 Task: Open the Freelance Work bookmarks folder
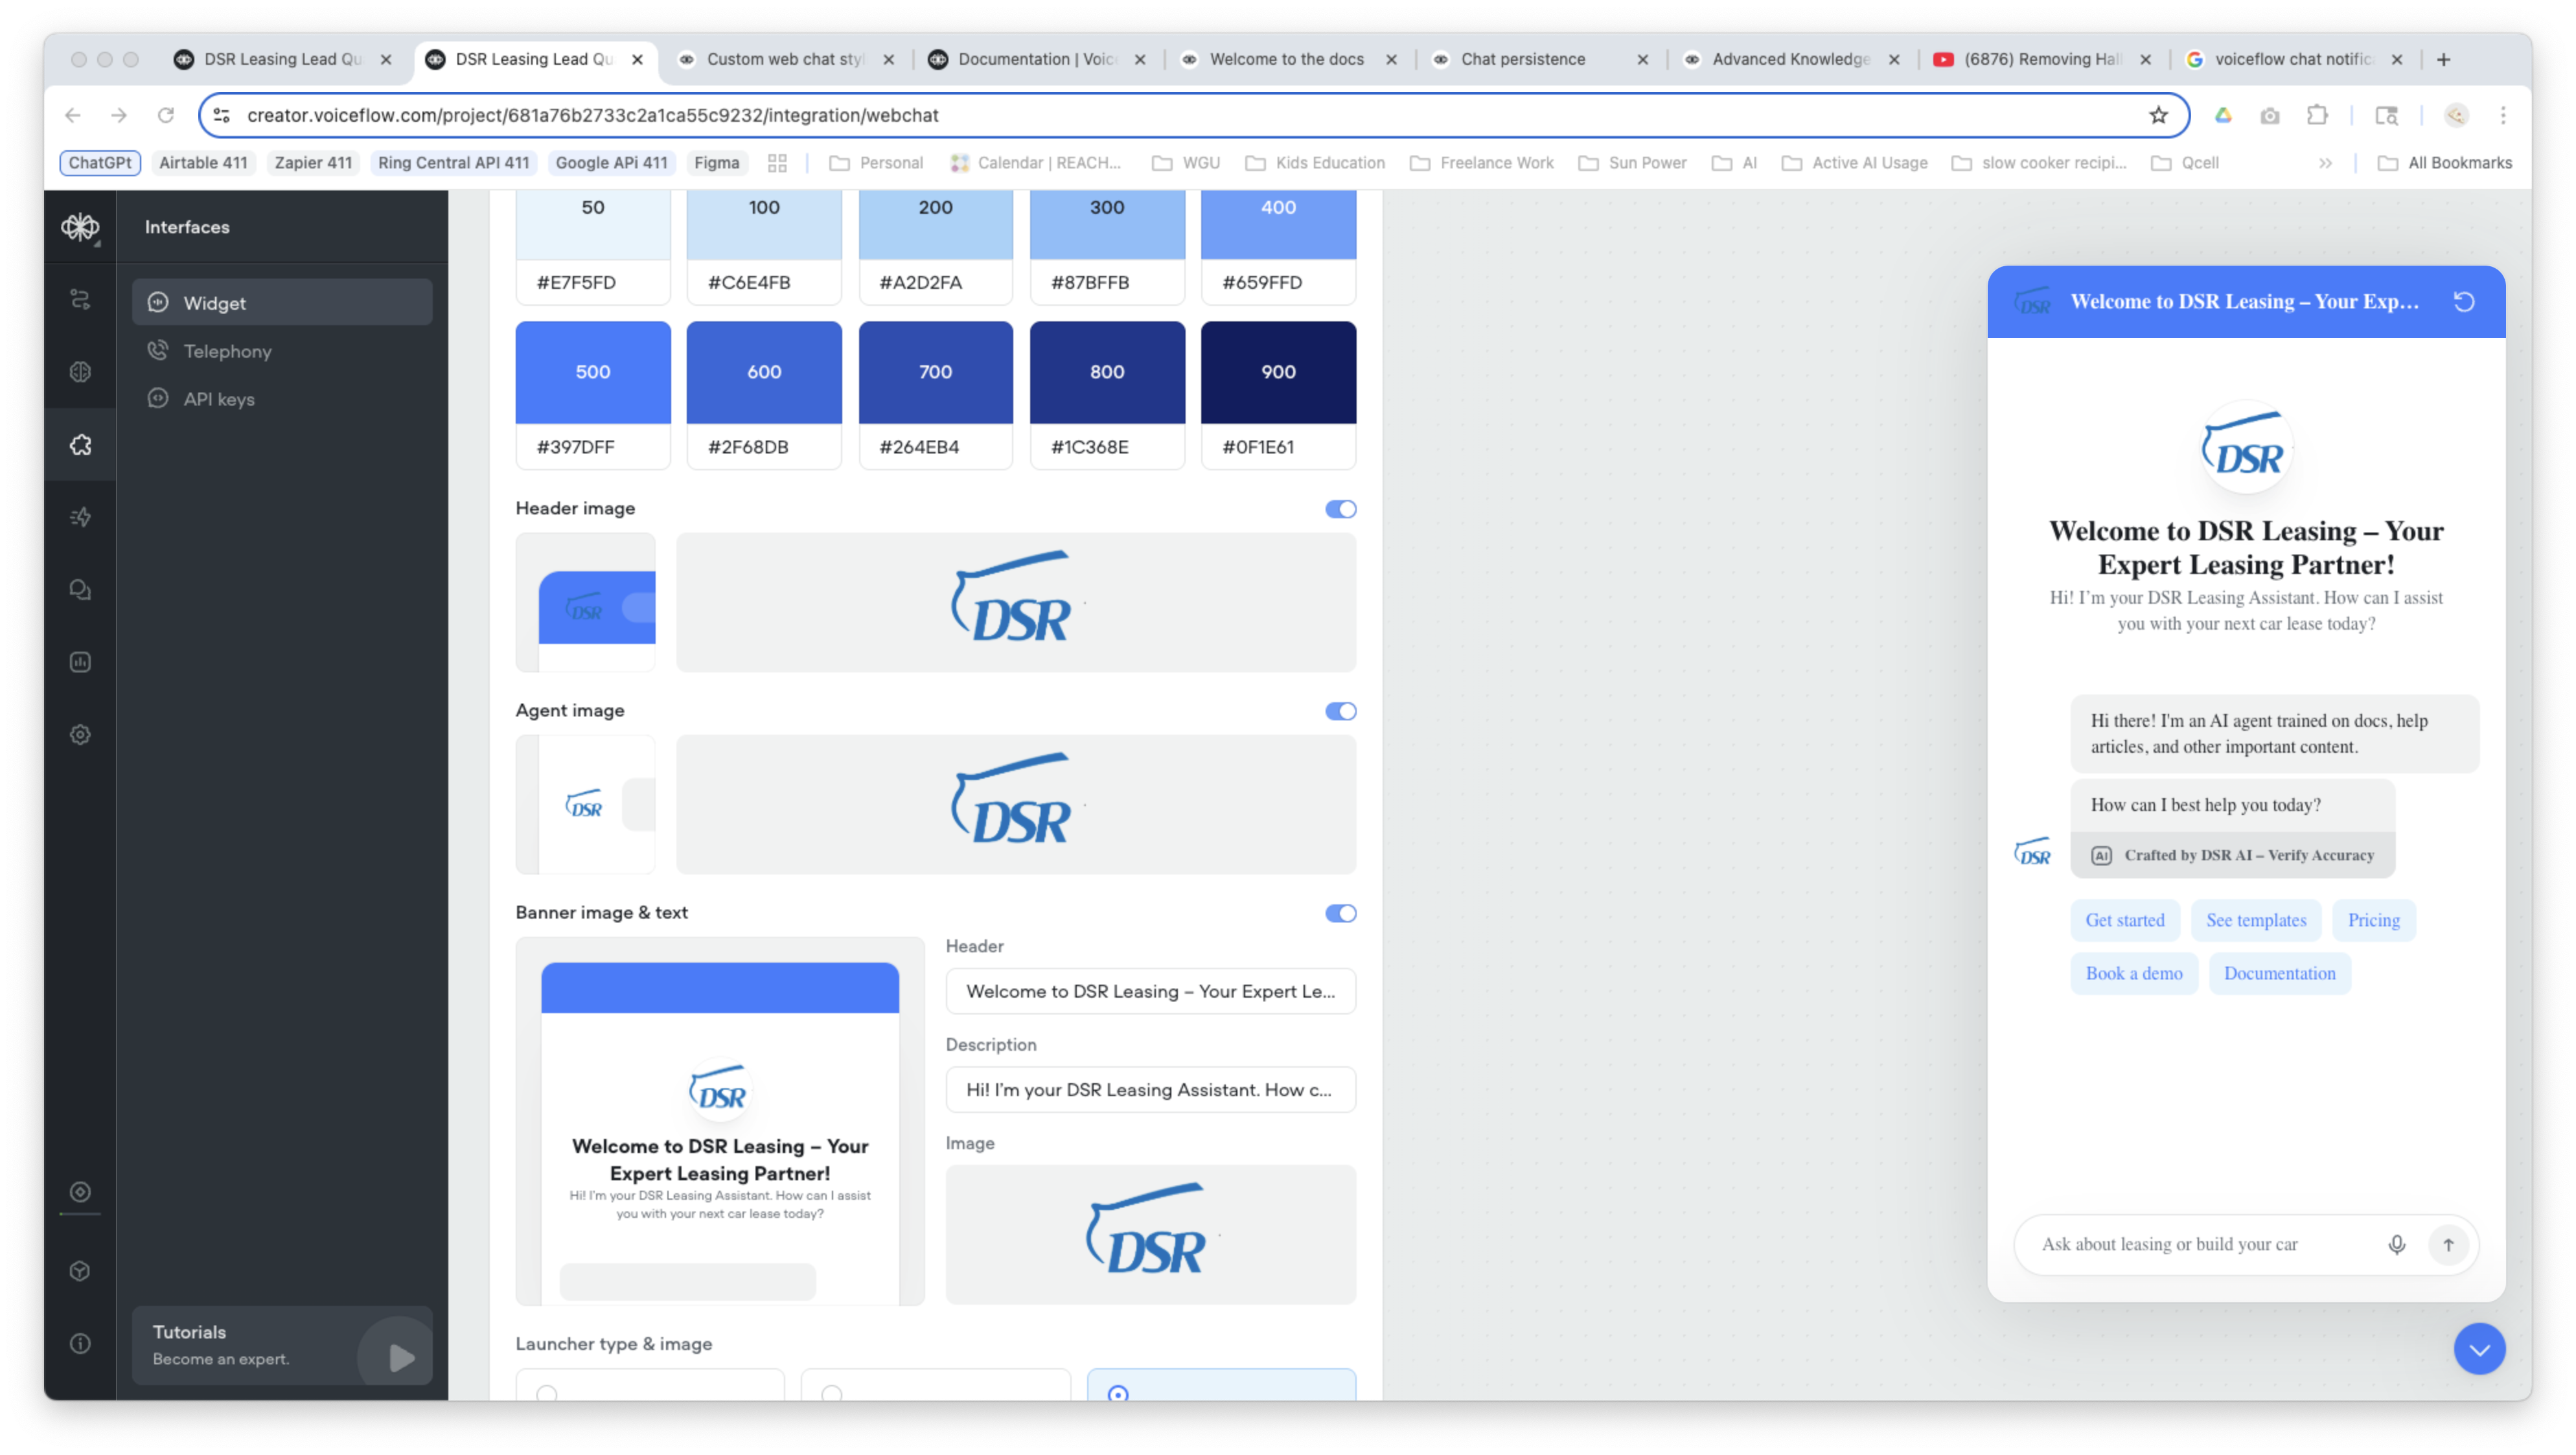(x=1481, y=163)
